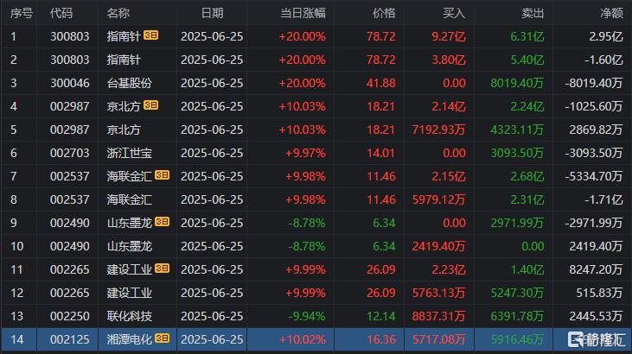Click buy amount 5717.08万
Image resolution: width=632 pixels, height=354 pixels.
(439, 339)
